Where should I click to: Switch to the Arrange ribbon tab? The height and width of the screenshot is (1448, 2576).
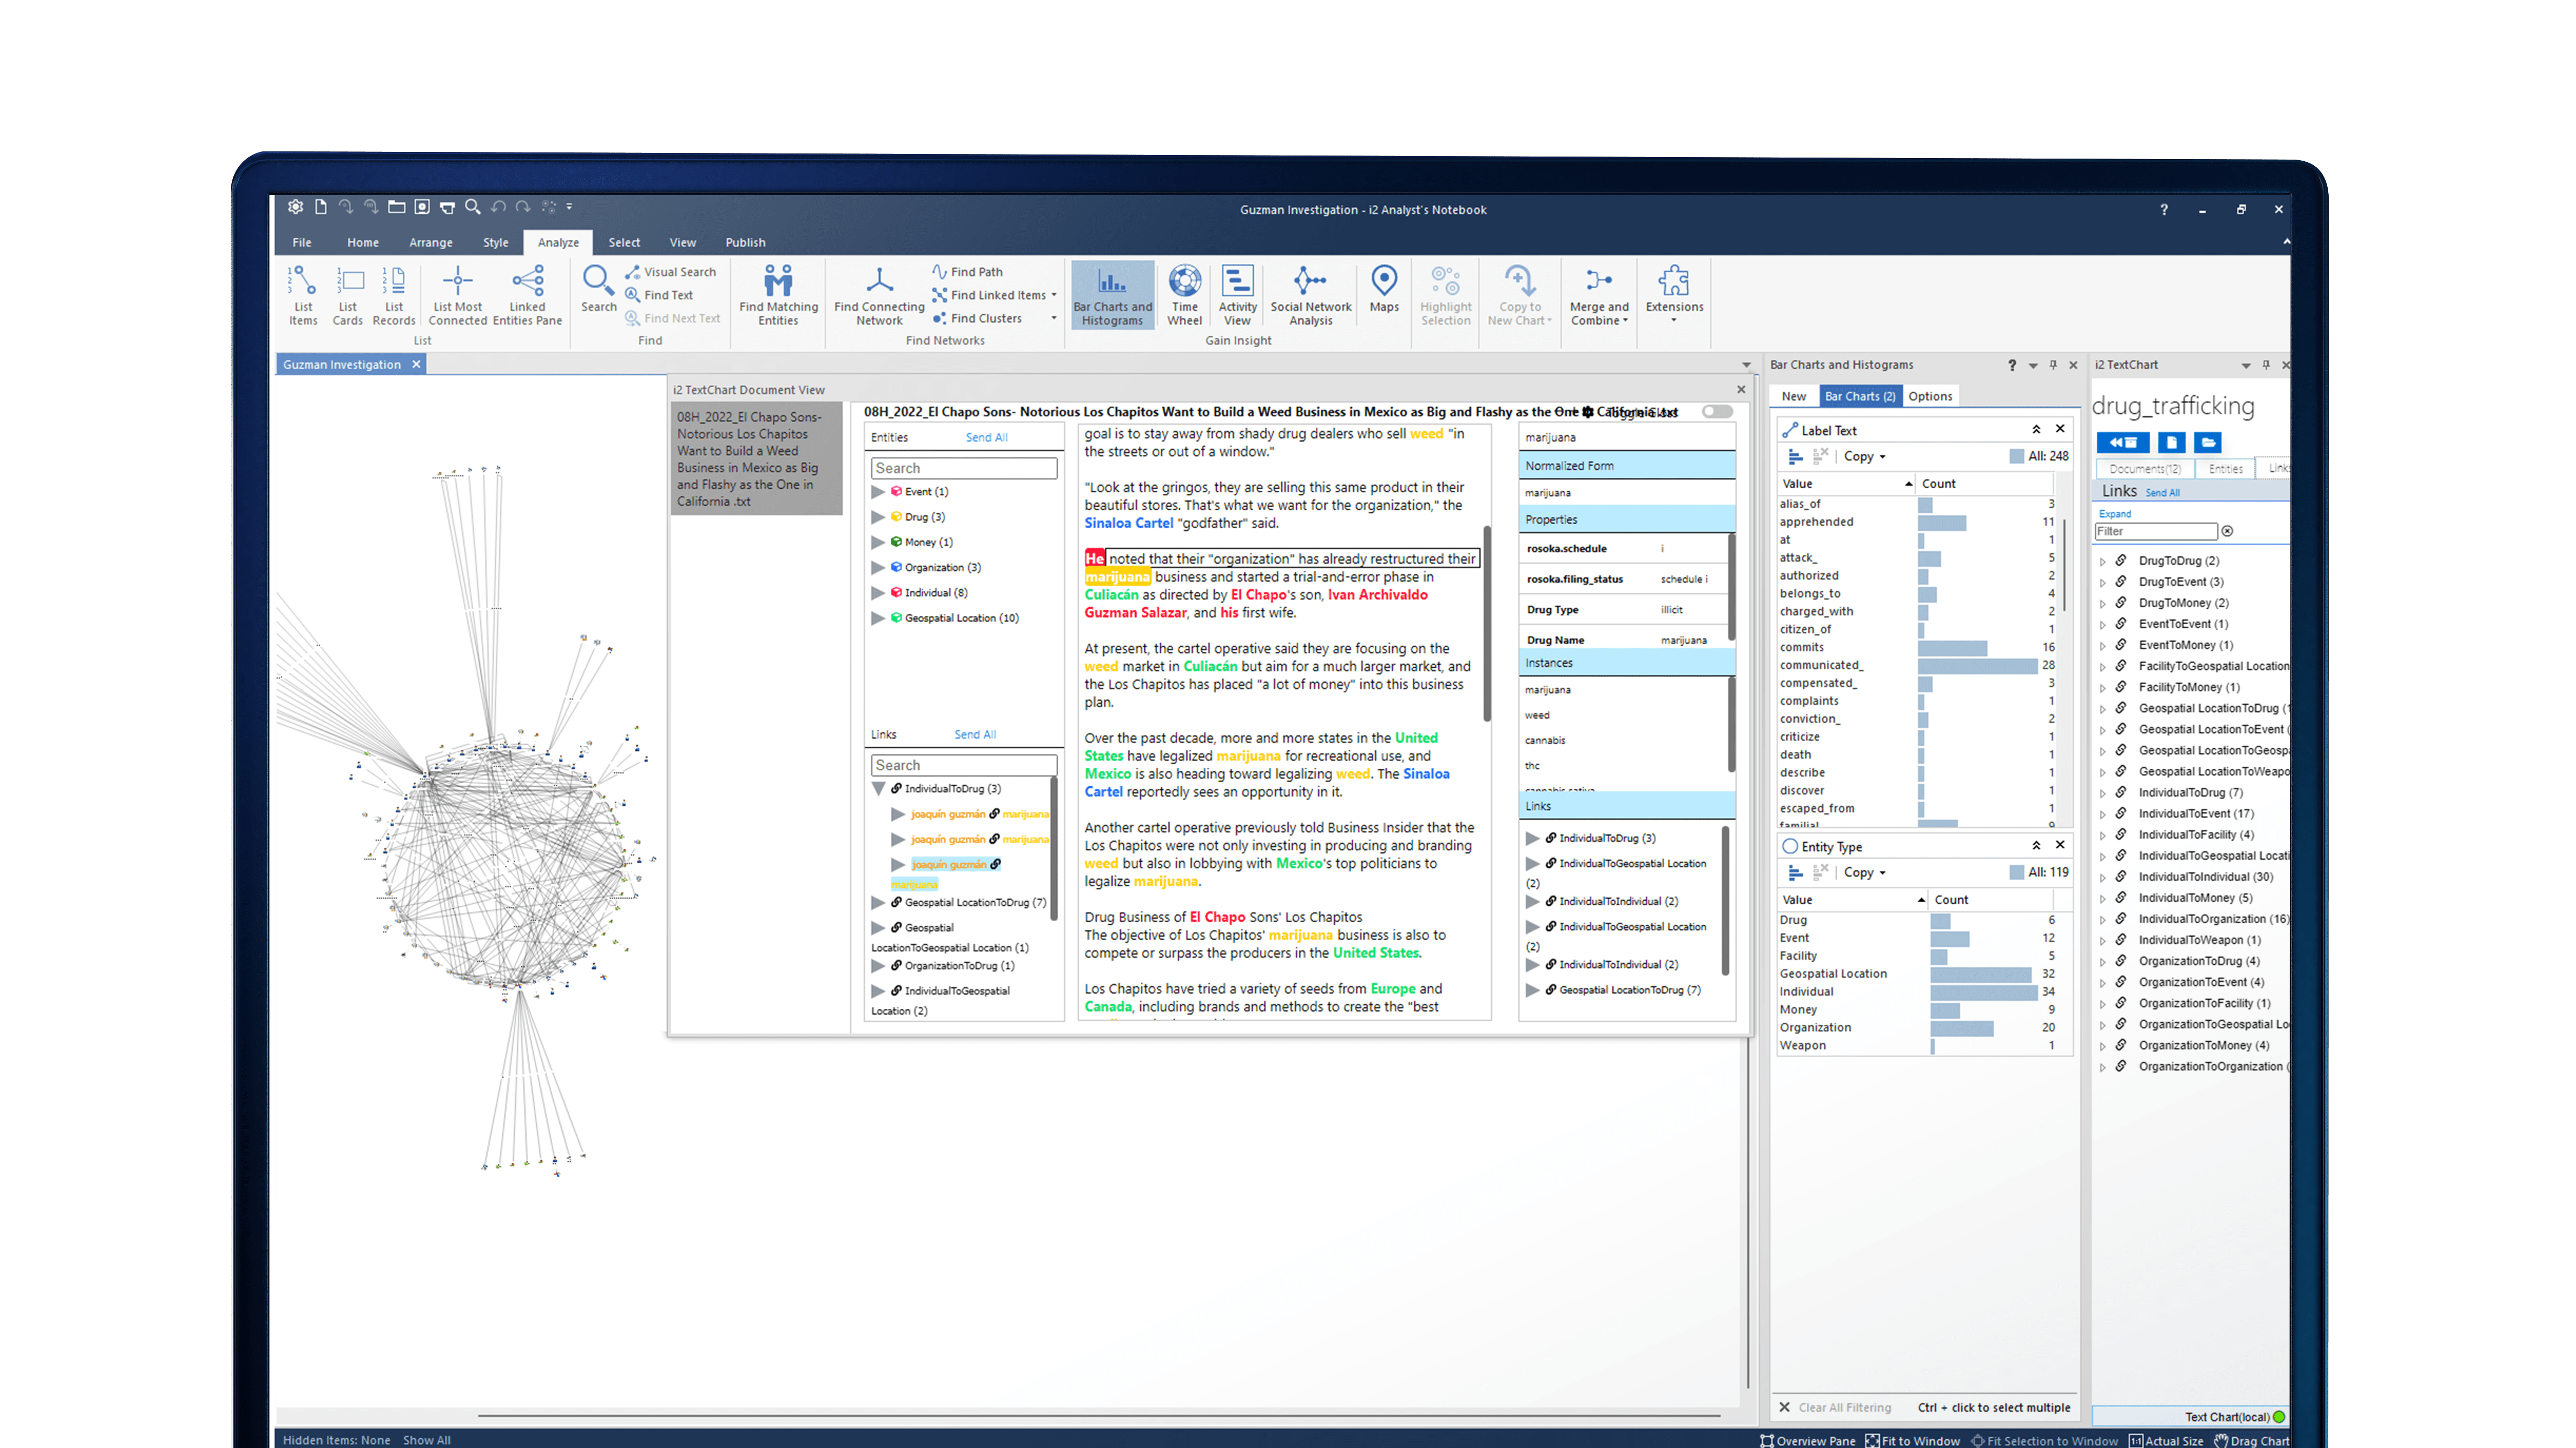(x=430, y=243)
